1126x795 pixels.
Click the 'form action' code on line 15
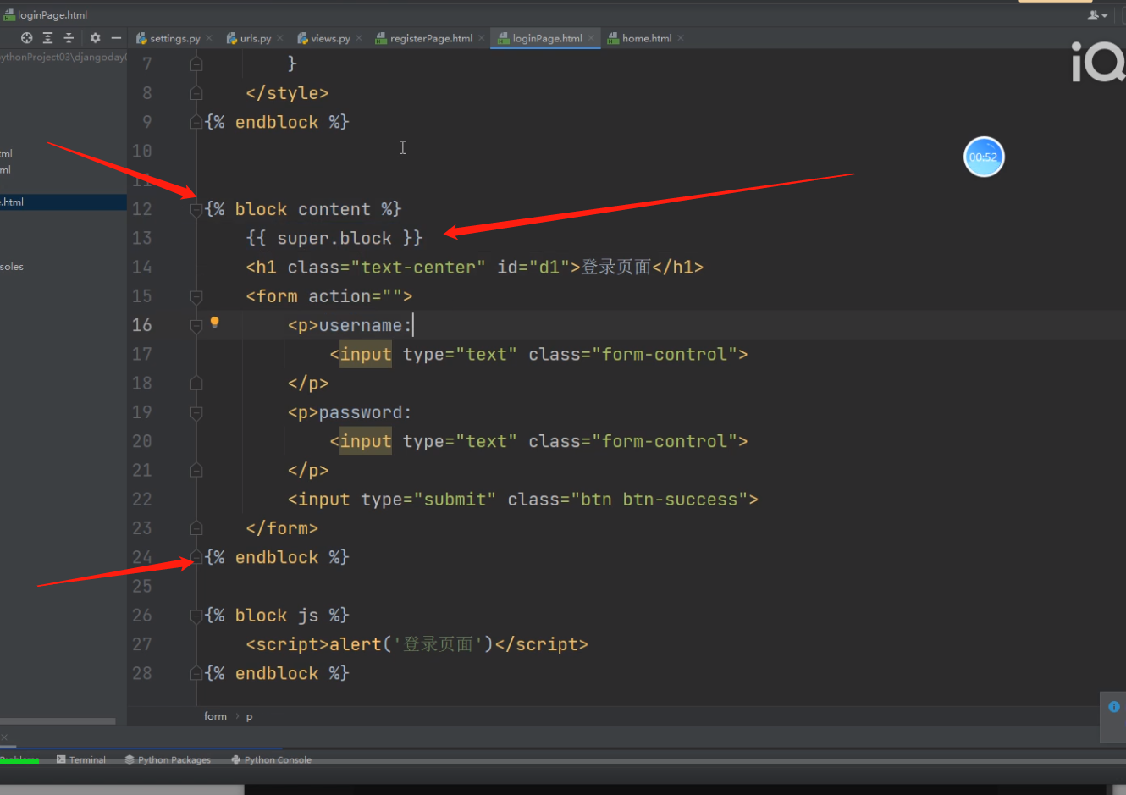(x=329, y=296)
